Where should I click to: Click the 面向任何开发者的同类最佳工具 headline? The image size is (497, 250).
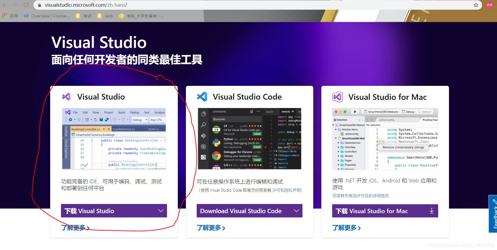click(x=127, y=60)
